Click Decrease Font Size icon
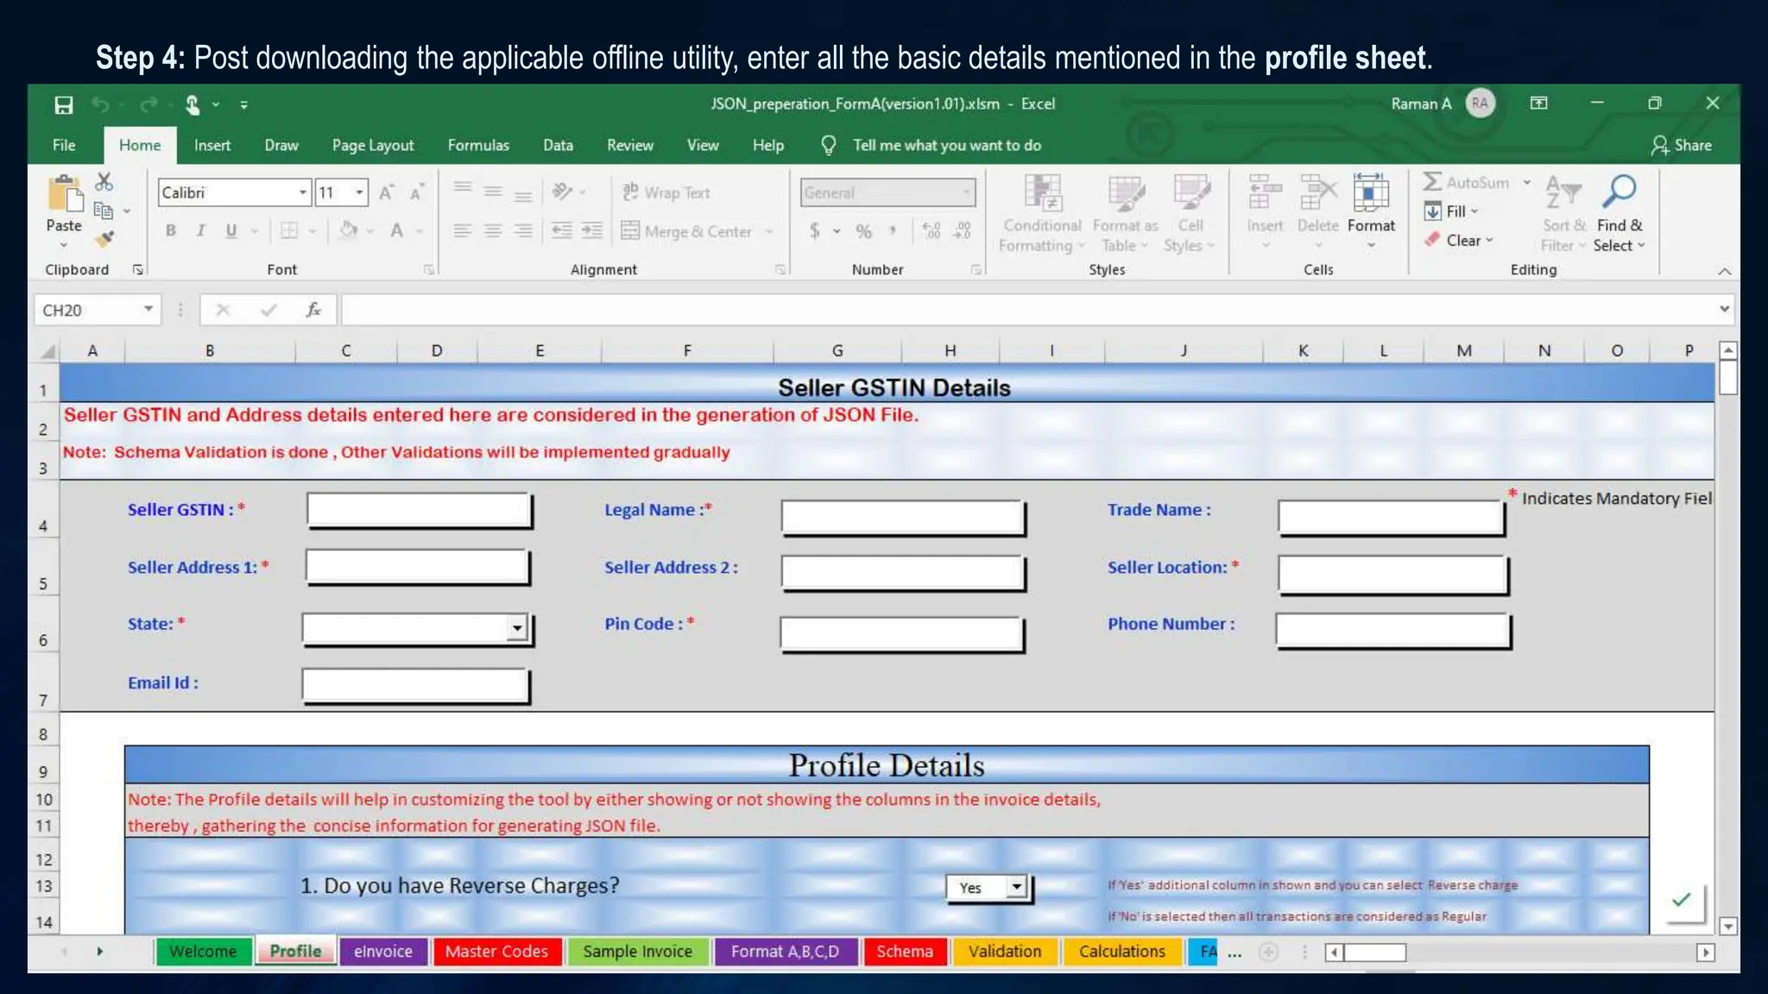This screenshot has height=994, width=1768. 416,192
